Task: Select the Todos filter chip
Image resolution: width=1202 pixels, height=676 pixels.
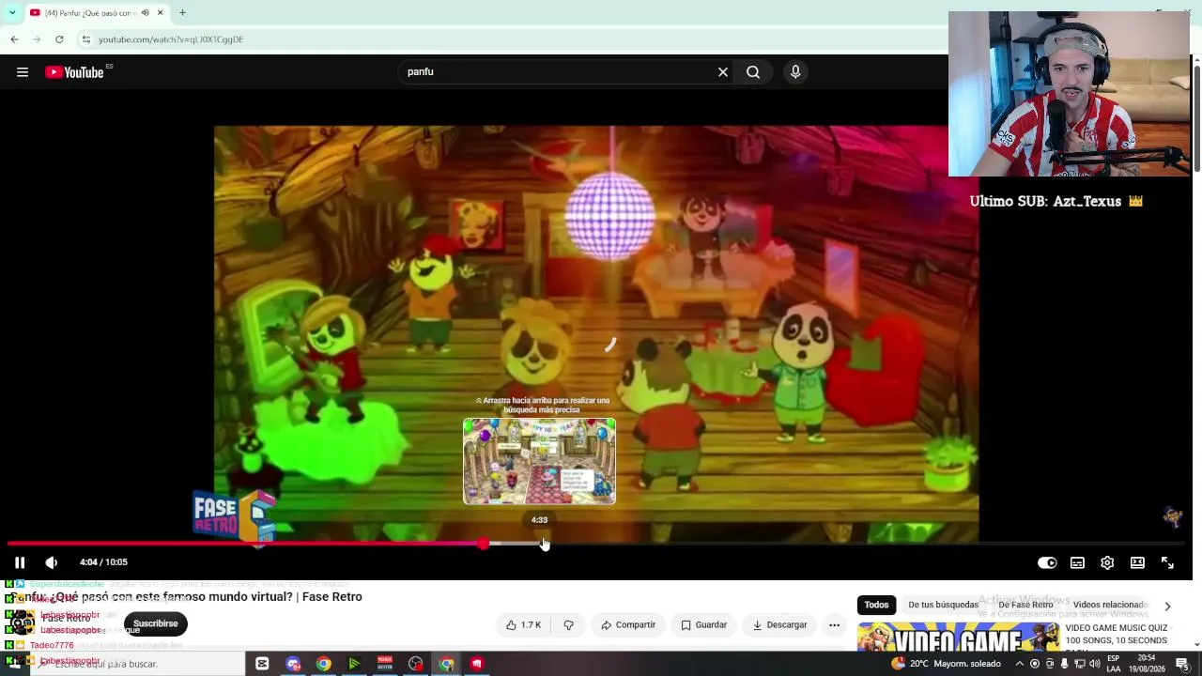Action: point(876,606)
